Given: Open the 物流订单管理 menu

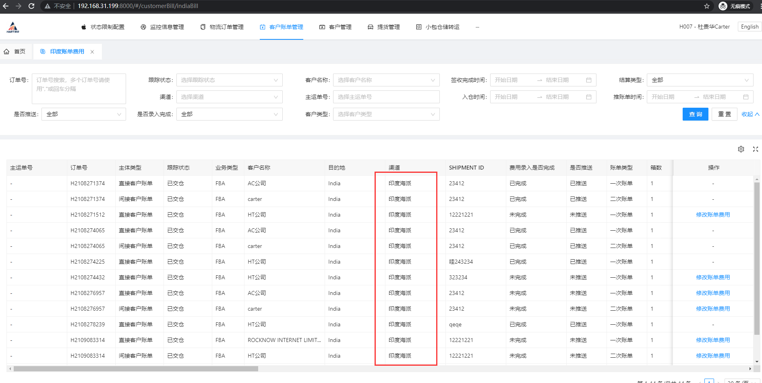Looking at the screenshot, I should pyautogui.click(x=222, y=27).
